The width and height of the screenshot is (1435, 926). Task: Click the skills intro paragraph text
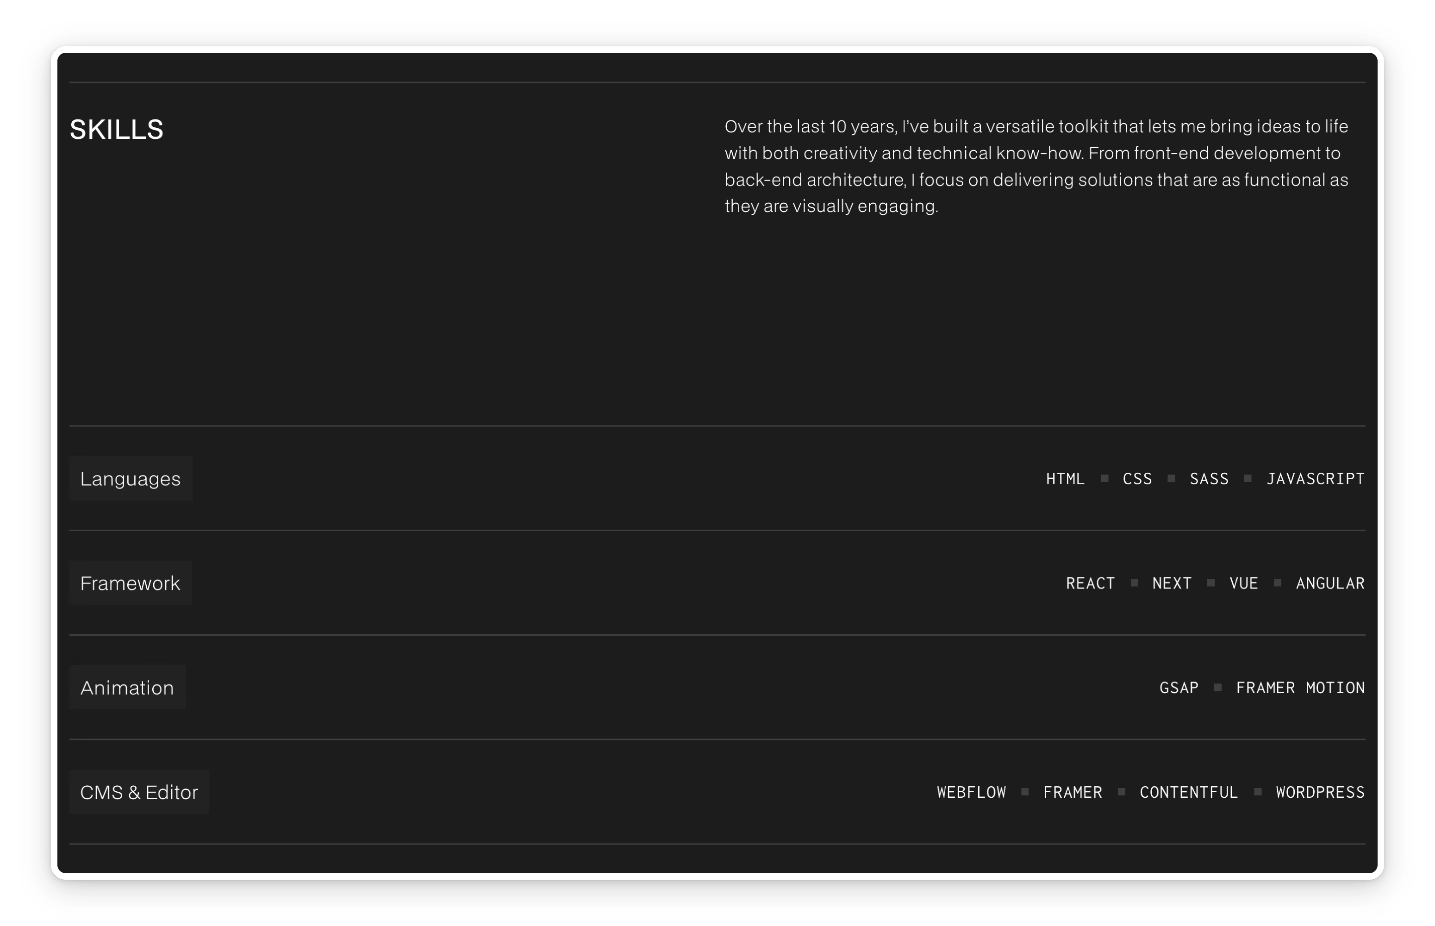point(1036,167)
